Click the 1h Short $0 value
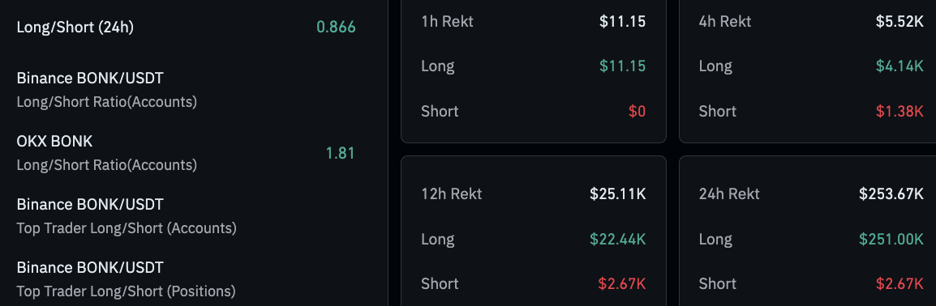 [x=637, y=112]
